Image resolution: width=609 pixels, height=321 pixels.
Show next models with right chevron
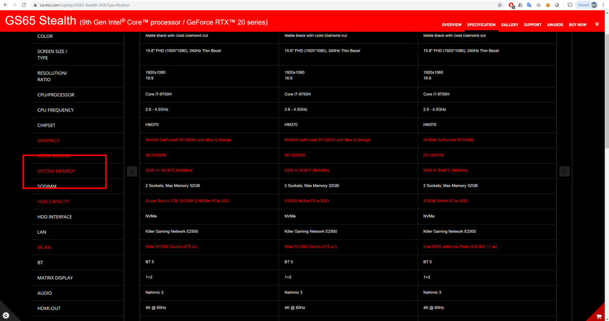564,171
